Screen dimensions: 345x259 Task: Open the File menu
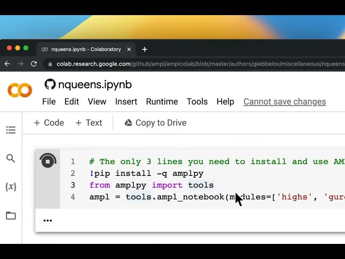(49, 101)
